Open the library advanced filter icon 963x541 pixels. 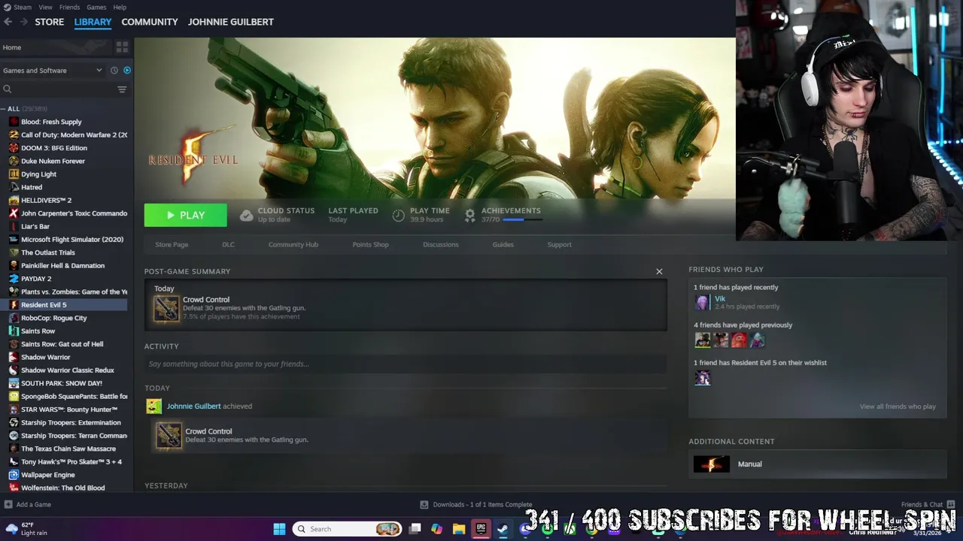tap(122, 89)
